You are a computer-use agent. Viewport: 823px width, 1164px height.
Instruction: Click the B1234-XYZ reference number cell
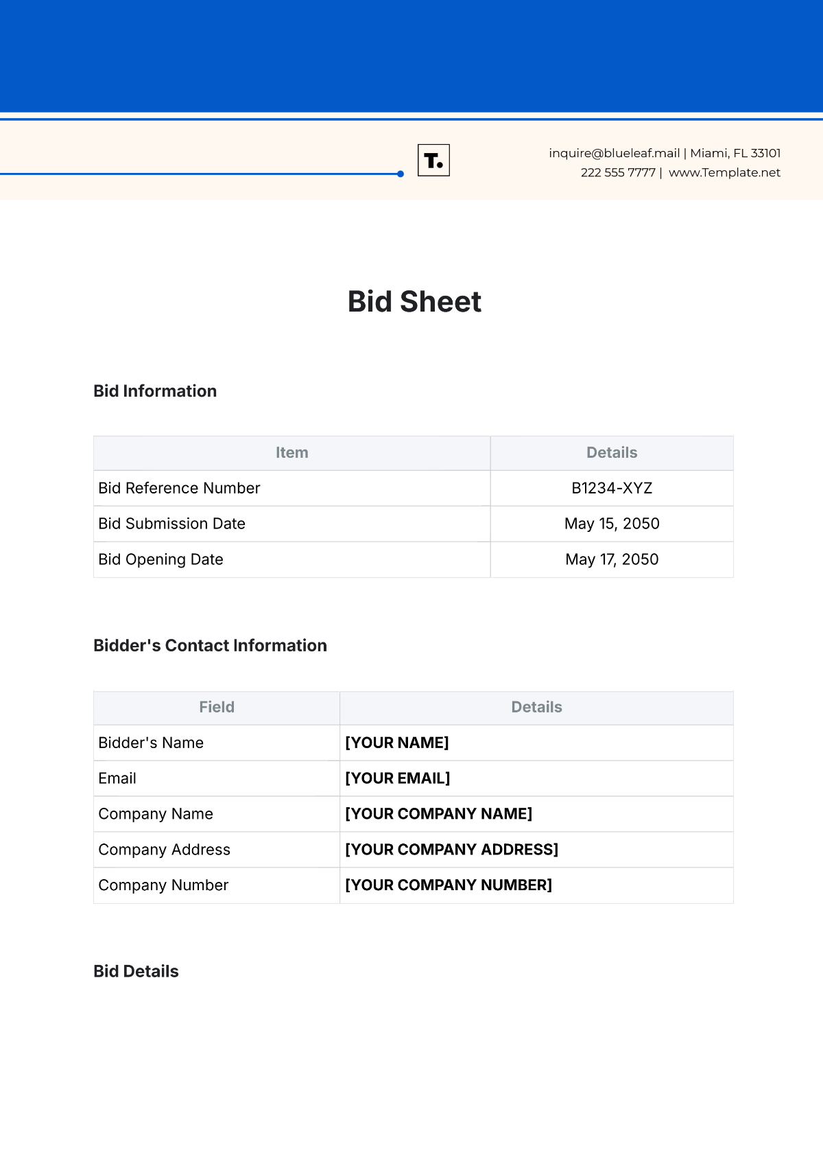pos(612,488)
